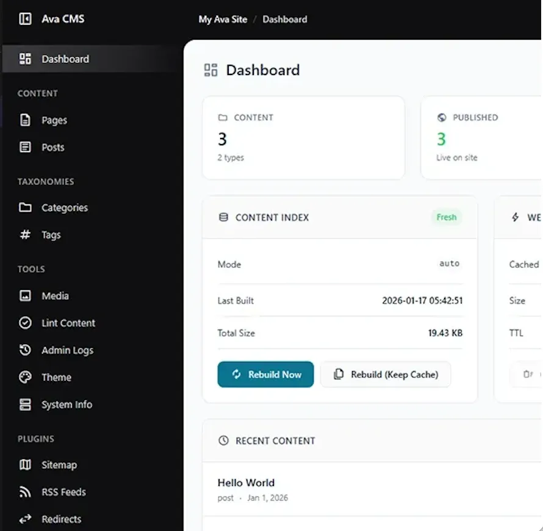Click the Rebuild Now refresh icon
The height and width of the screenshot is (531, 543).
click(236, 374)
